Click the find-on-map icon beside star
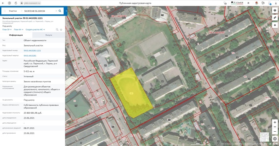279x146 pixels. click(x=57, y=30)
